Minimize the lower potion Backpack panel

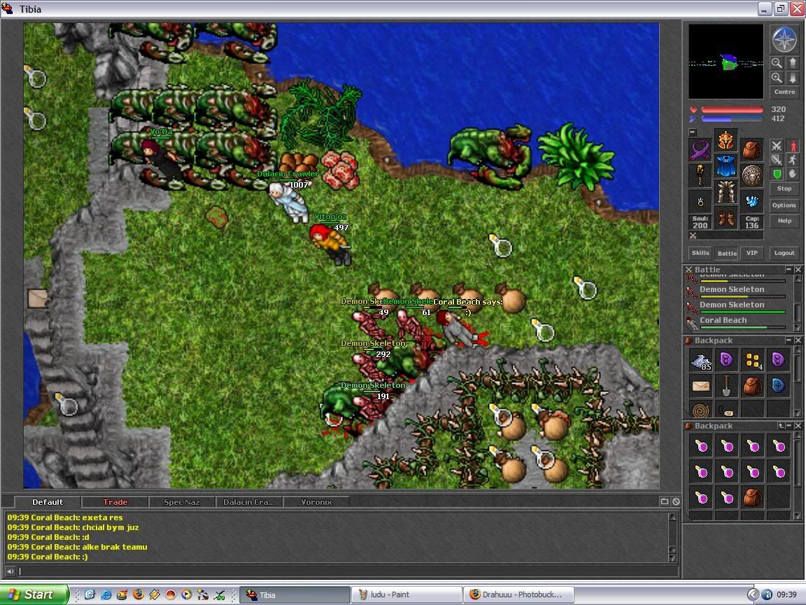(789, 426)
